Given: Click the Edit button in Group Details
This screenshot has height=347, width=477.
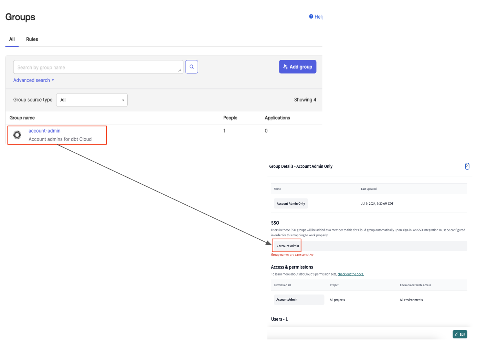Looking at the screenshot, I should [460, 334].
